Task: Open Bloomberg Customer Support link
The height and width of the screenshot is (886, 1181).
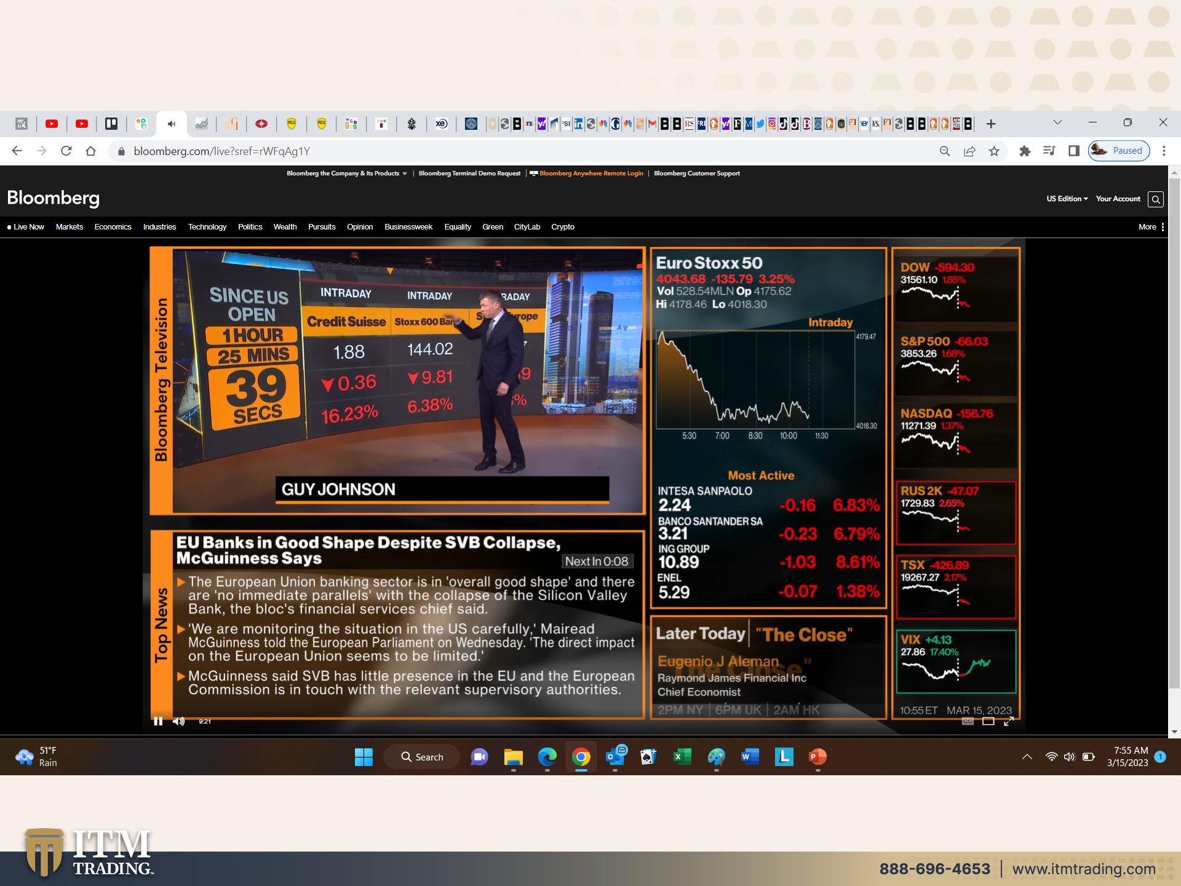Action: (697, 174)
